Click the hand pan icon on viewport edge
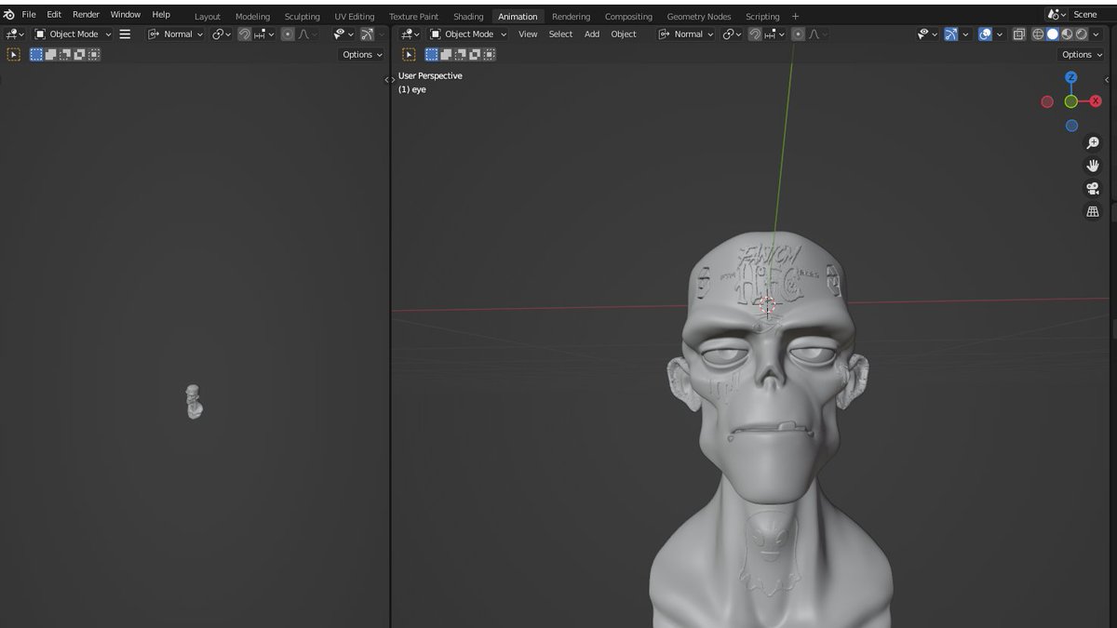Viewport: 1117px width, 628px height. (1093, 165)
